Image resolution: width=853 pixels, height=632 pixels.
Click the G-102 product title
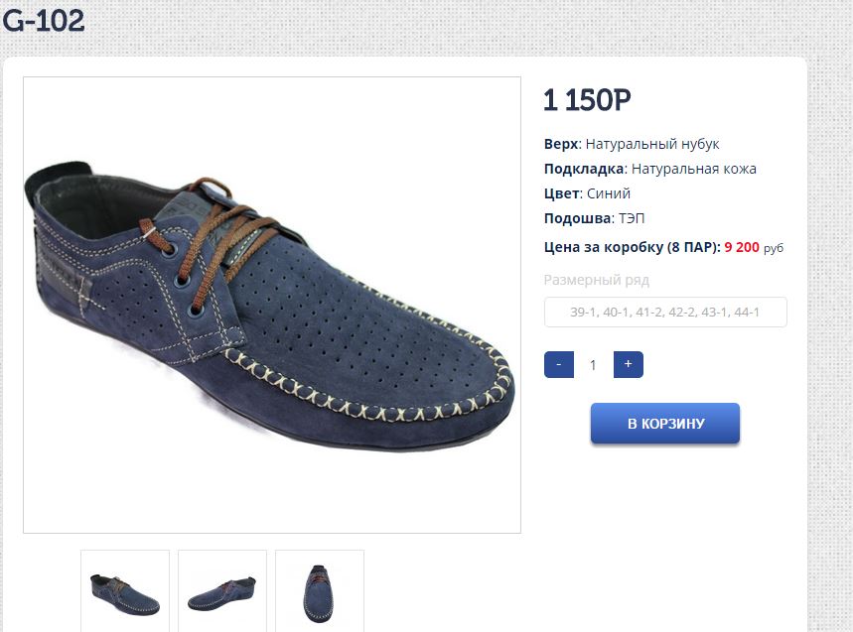click(x=44, y=20)
